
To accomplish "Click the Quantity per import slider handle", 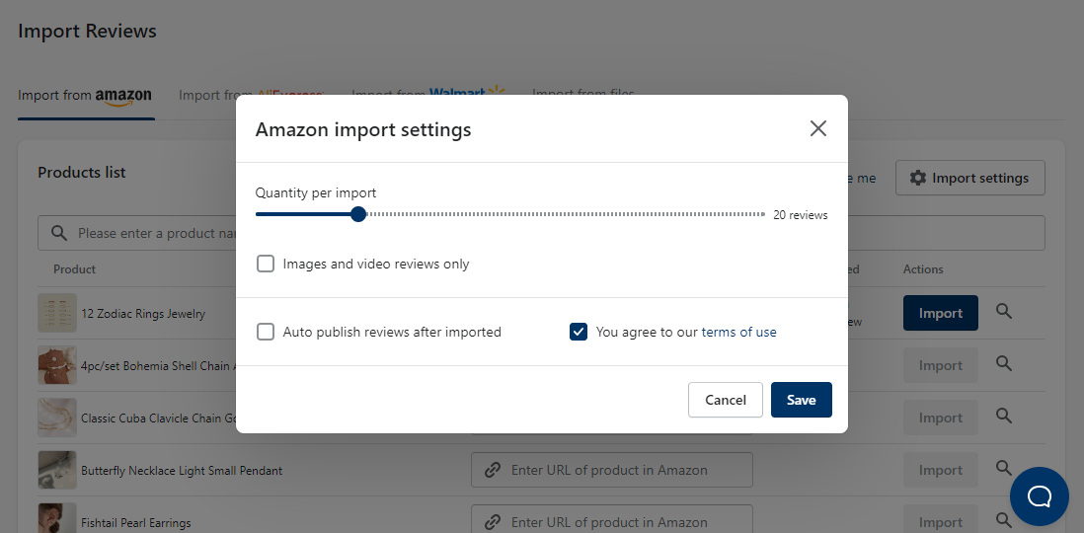I will tap(358, 214).
